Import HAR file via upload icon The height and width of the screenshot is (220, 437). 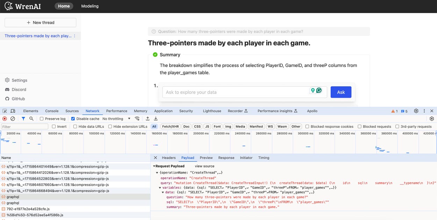pyautogui.click(x=148, y=118)
